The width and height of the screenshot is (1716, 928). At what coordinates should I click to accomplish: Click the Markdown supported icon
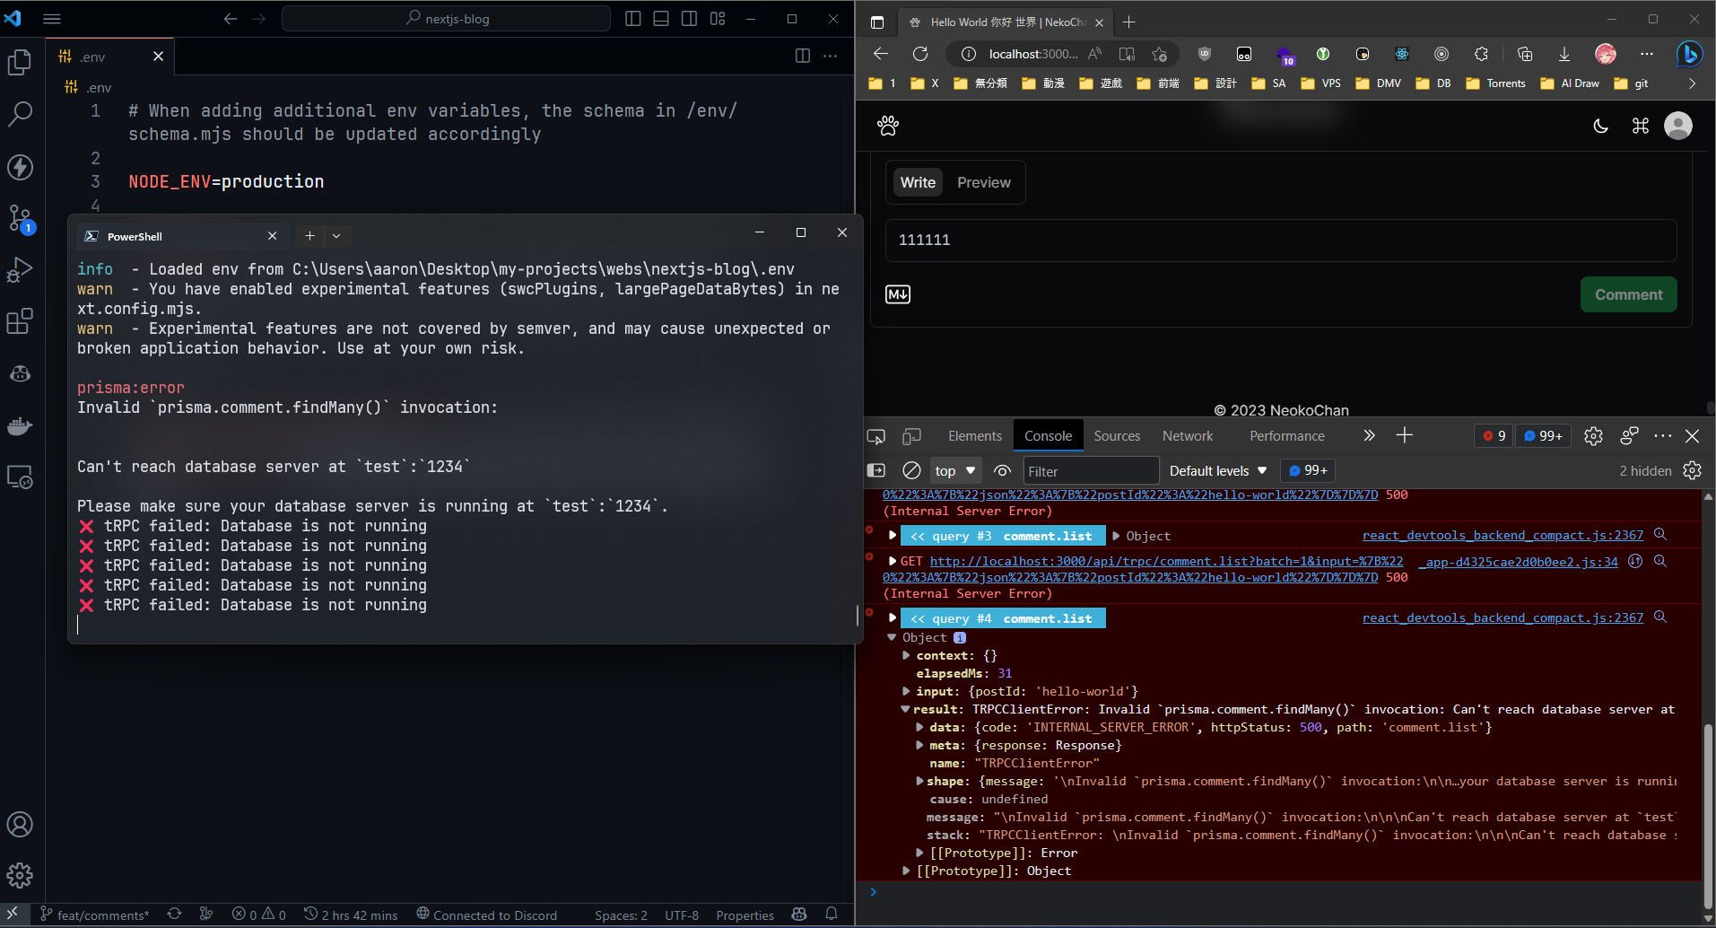click(898, 294)
